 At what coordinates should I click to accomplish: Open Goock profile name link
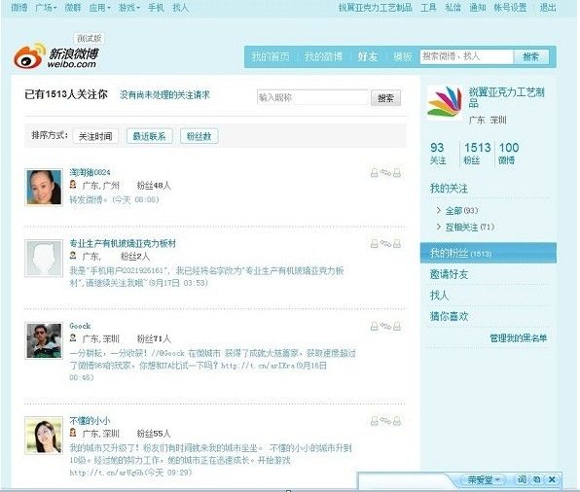80,326
